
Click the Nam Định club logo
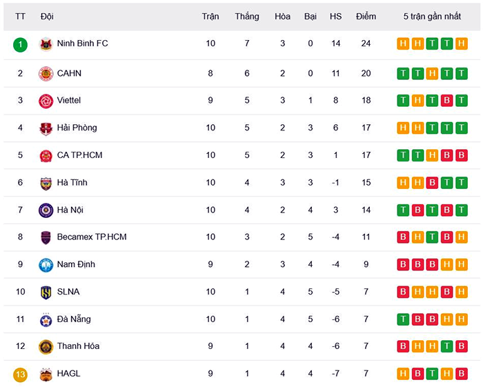[x=46, y=265]
